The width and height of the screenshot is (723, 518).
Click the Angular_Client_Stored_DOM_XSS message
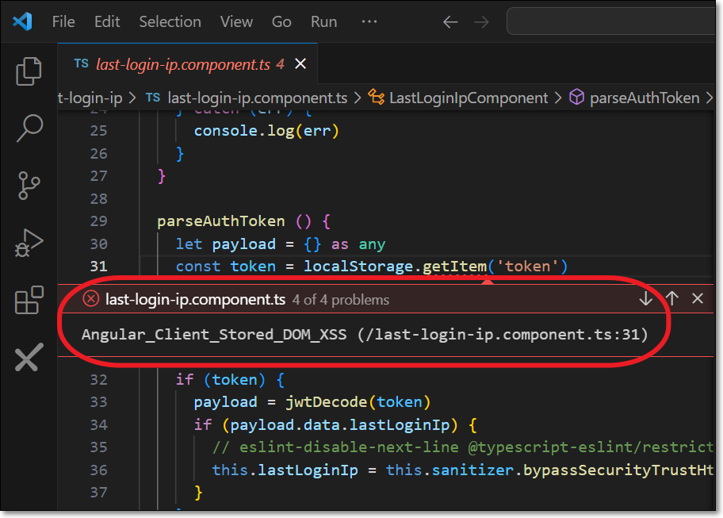click(365, 335)
